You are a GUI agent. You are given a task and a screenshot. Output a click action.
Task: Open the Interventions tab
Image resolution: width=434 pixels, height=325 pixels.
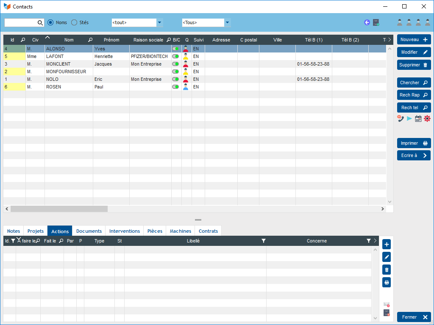tap(125, 231)
